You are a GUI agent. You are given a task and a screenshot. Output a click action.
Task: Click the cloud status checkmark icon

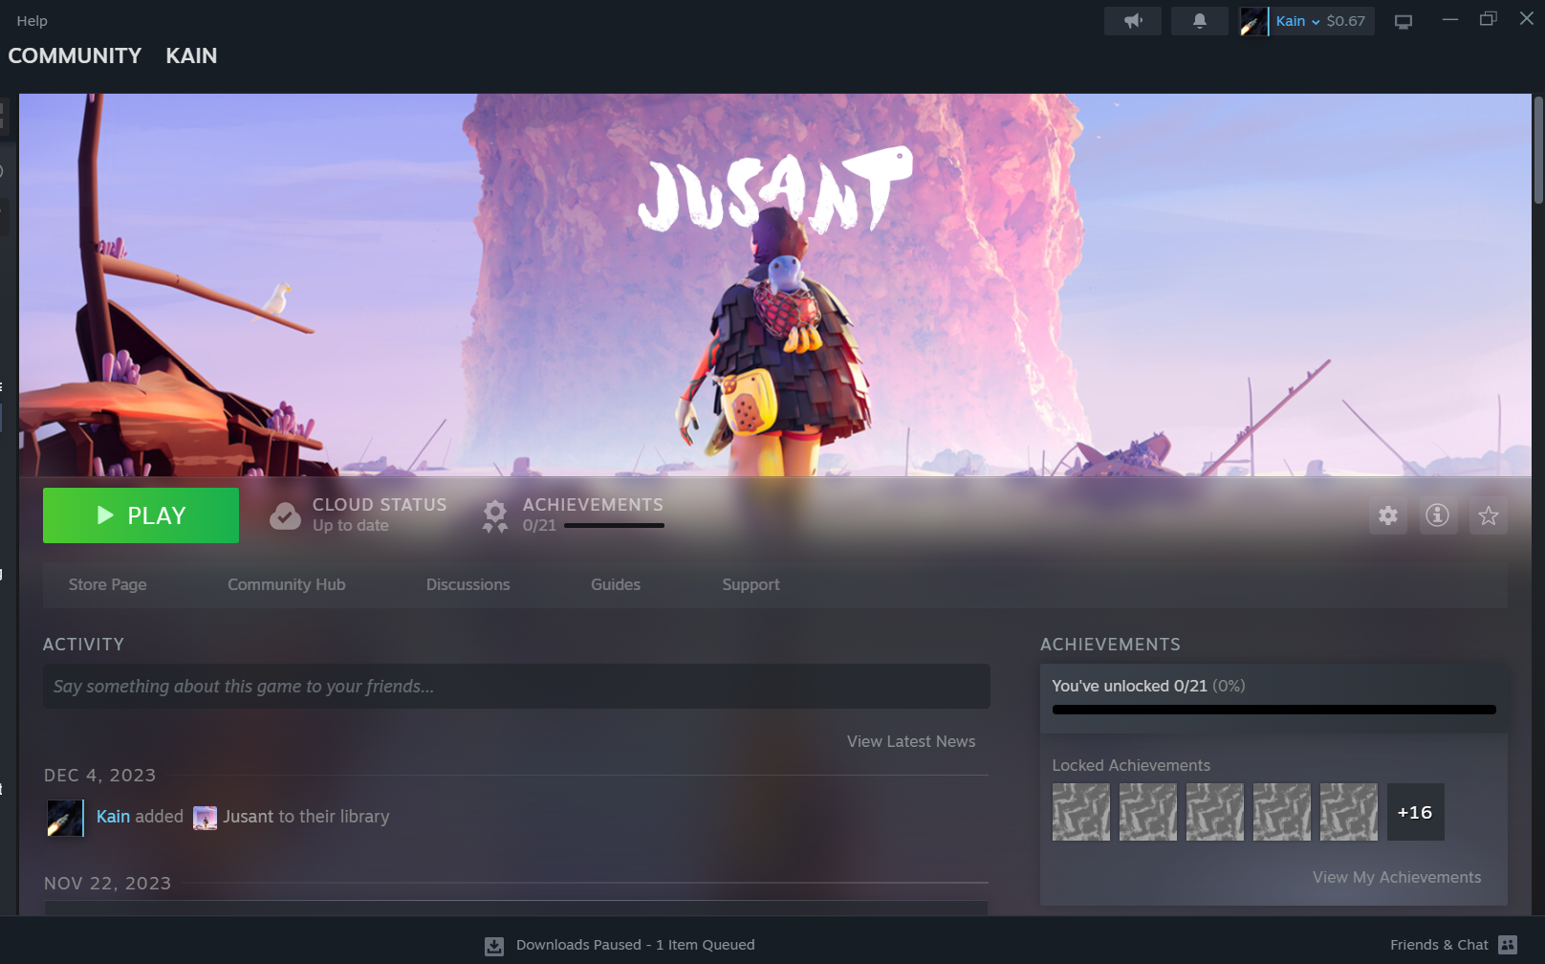pyautogui.click(x=285, y=515)
